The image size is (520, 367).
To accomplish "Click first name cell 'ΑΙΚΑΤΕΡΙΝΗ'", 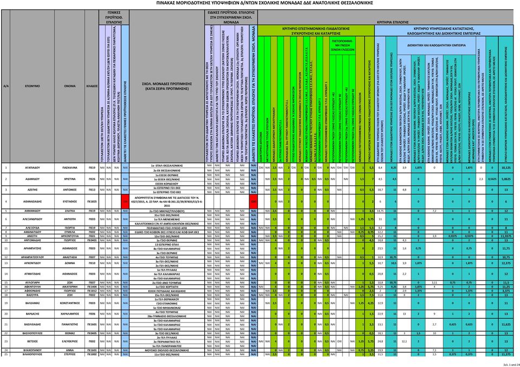I will pyautogui.click(x=70, y=287).
